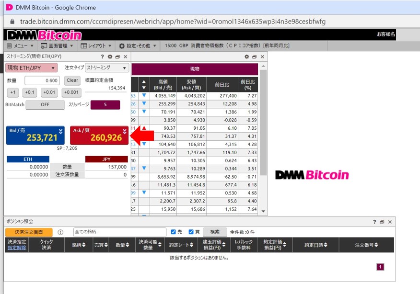420x305 pixels.
Task: Click the 255,299 bid value cell
Action: tap(163, 104)
